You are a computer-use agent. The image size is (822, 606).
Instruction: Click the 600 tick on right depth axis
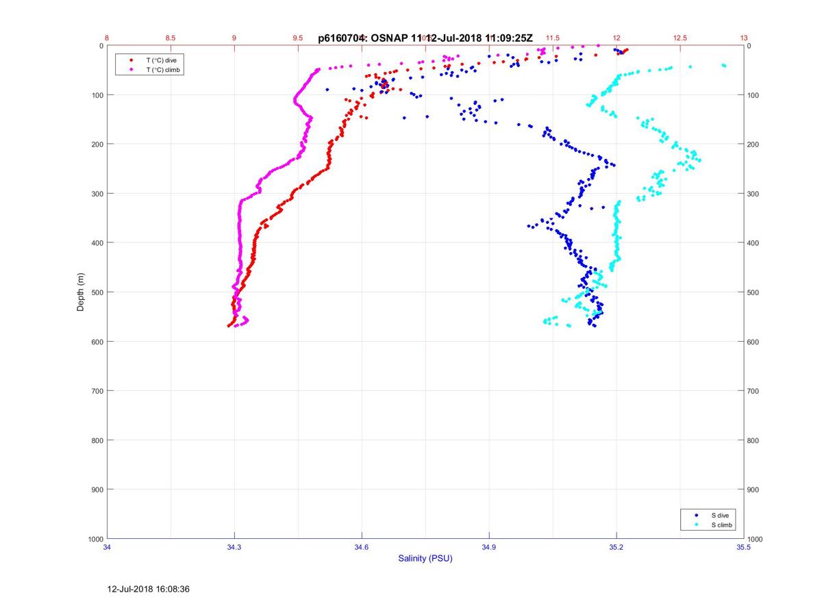[x=753, y=342]
